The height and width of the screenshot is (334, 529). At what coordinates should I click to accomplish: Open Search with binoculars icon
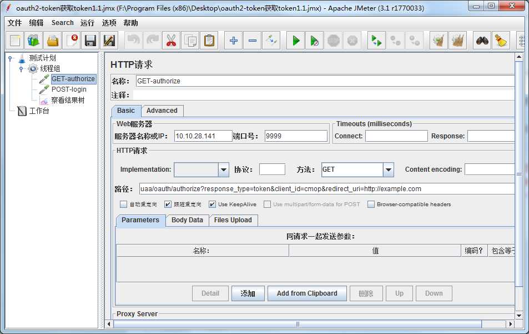(482, 41)
